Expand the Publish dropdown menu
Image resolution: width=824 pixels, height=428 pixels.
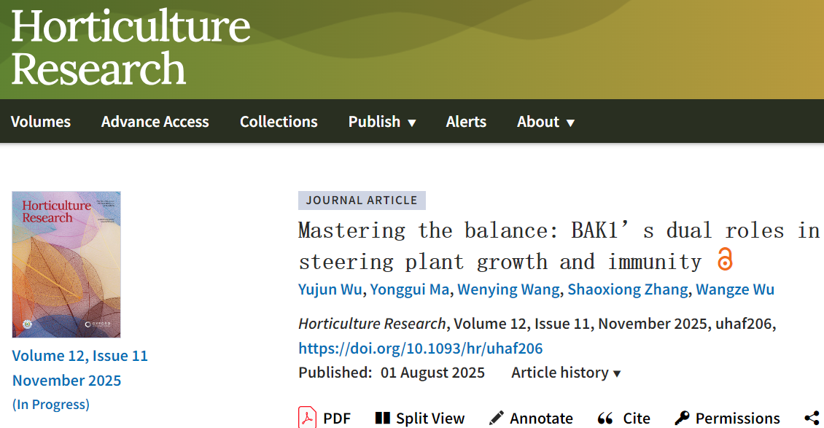coord(381,122)
